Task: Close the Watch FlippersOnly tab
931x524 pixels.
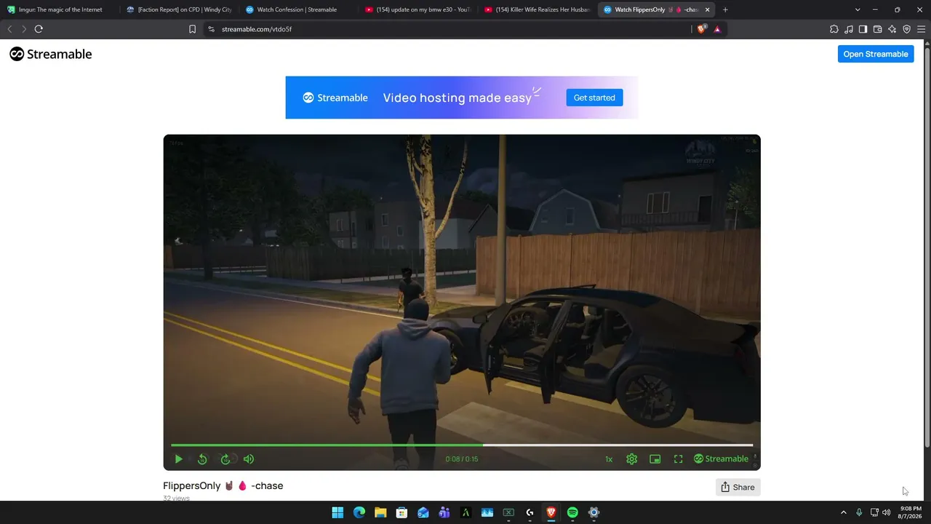Action: pyautogui.click(x=707, y=9)
